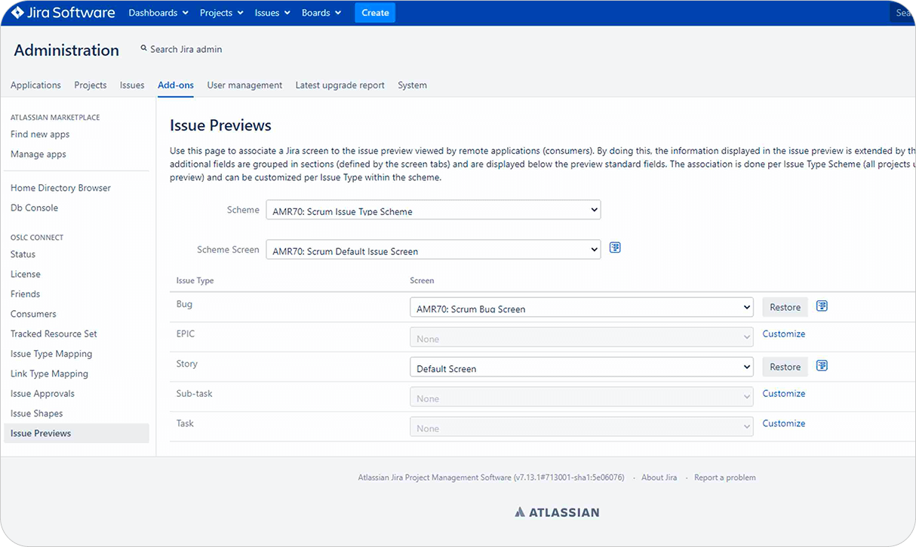Click the Issue Previews page heading
The height and width of the screenshot is (547, 916).
[220, 125]
